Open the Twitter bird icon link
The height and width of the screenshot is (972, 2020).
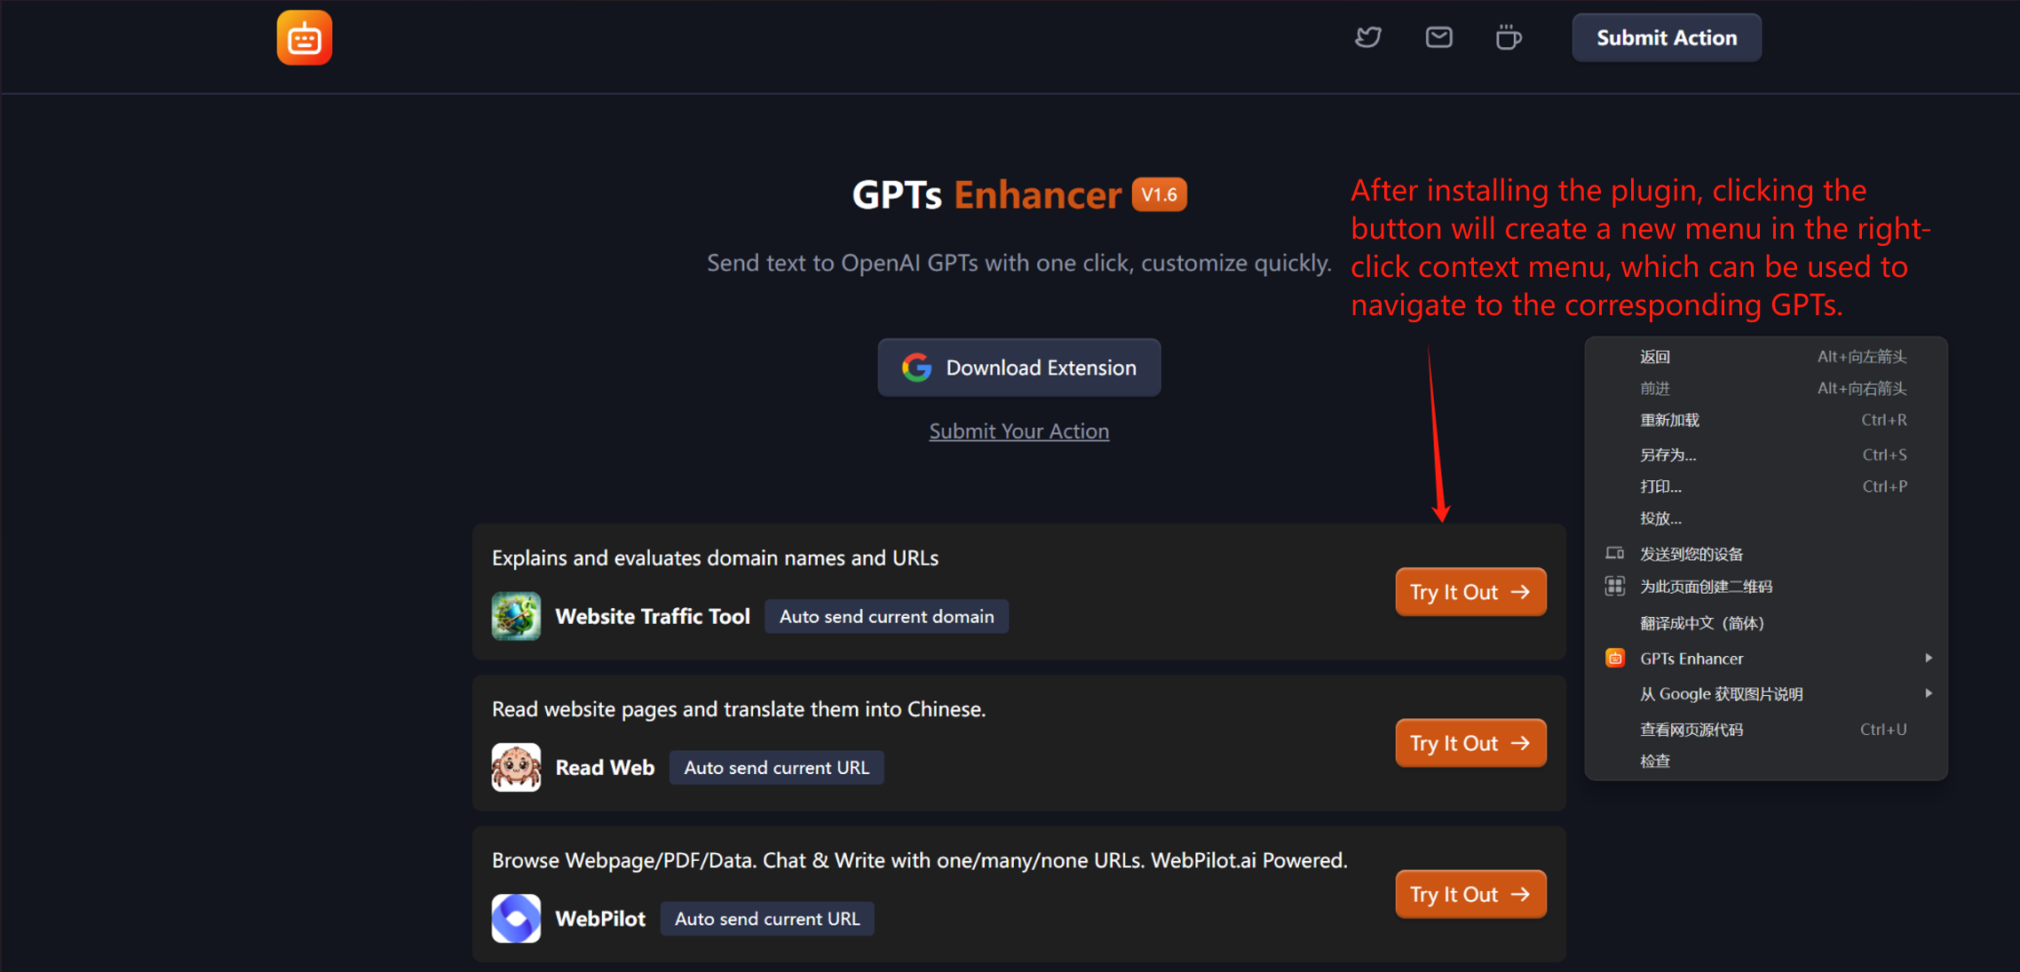click(x=1367, y=37)
